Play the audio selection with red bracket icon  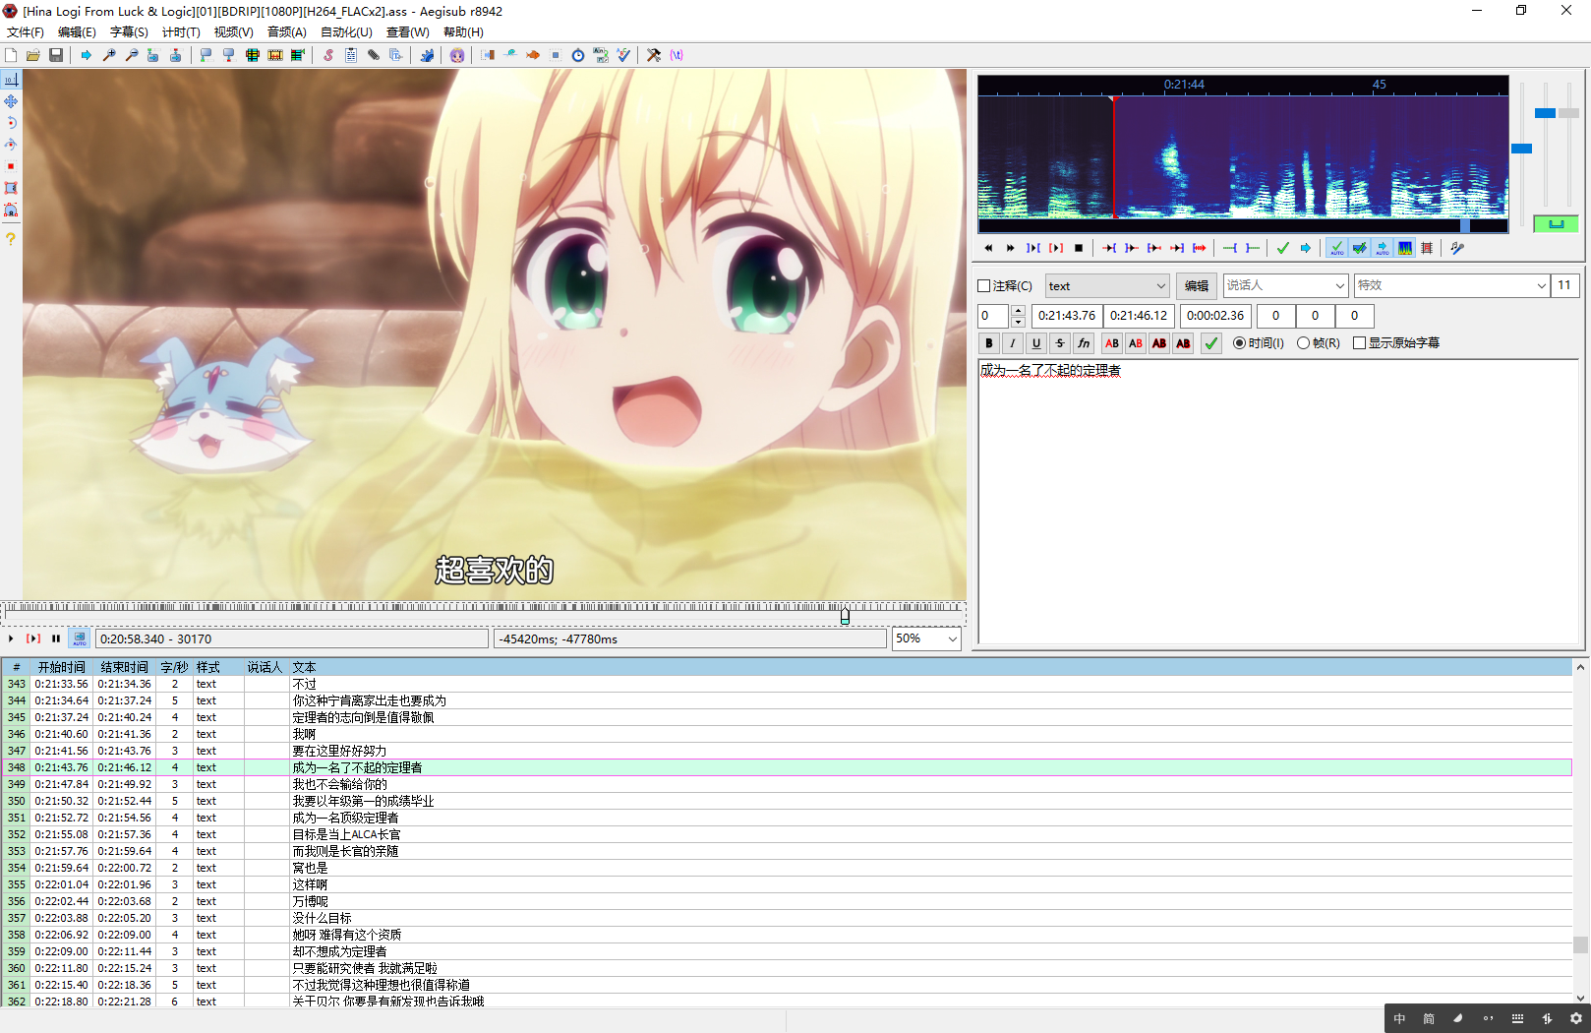[1056, 248]
